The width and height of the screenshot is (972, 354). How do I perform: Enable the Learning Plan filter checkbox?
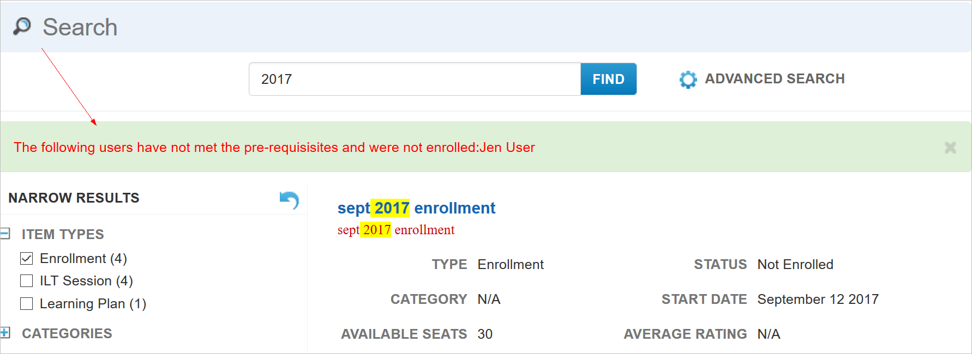pos(27,303)
